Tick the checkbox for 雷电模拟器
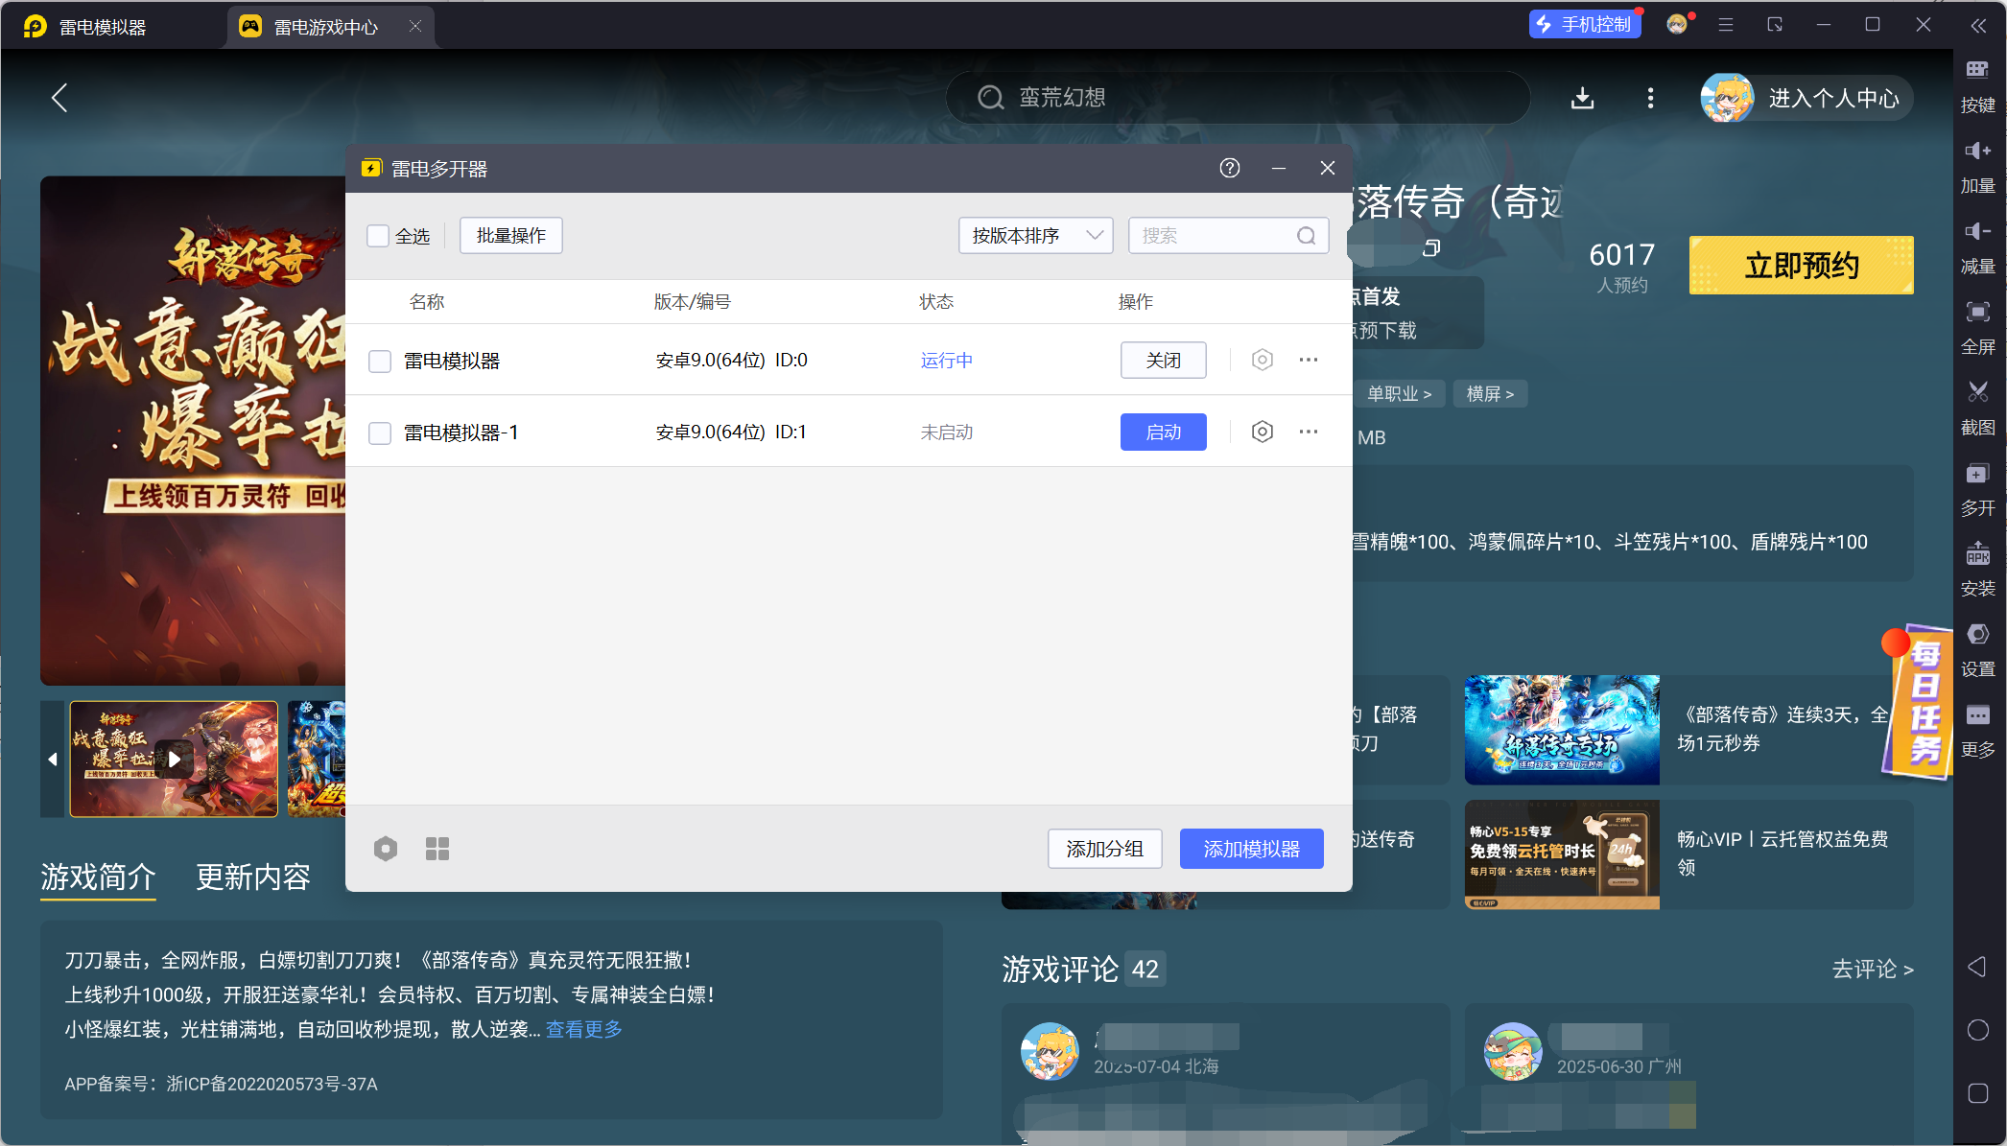The height and width of the screenshot is (1146, 2007). 380,361
